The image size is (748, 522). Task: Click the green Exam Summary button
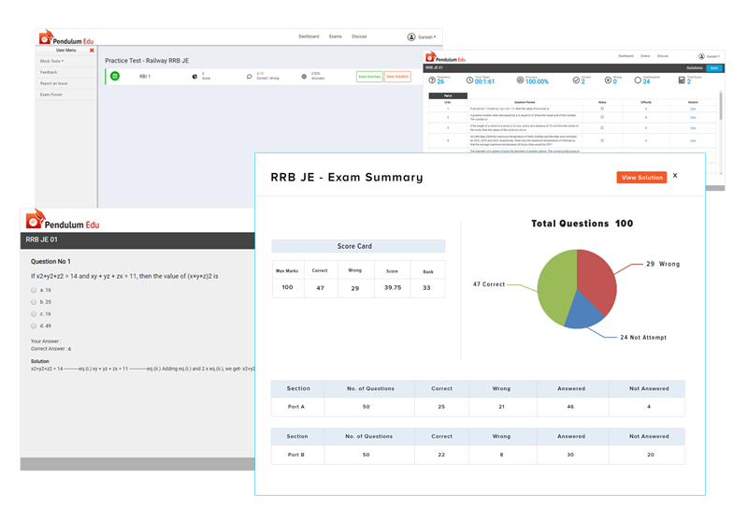(368, 77)
